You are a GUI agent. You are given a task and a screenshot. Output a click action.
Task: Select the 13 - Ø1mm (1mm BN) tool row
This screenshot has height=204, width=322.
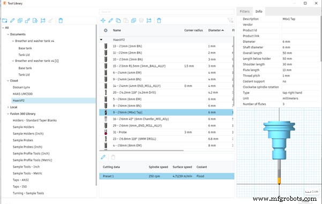[166, 46]
